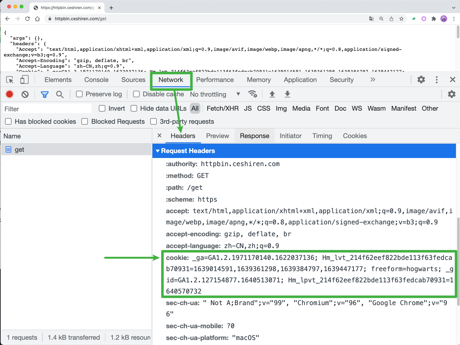Tick the Invert filter checkbox
This screenshot has width=460, height=345.
point(102,108)
